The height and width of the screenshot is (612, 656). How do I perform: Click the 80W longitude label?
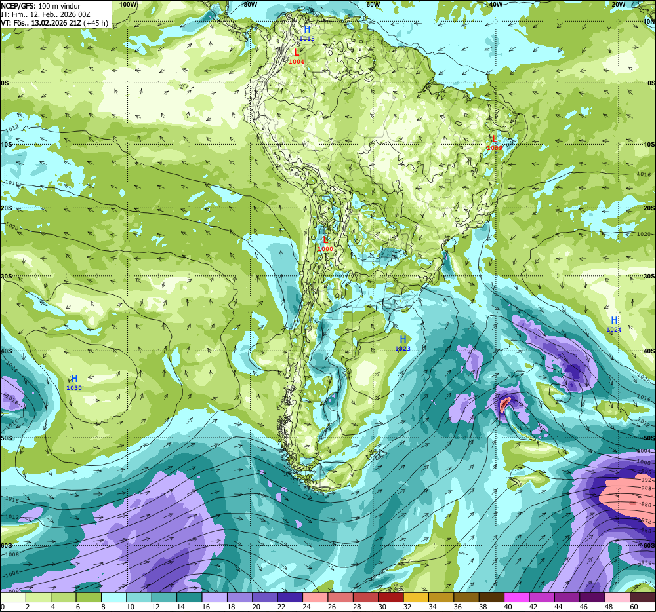pyautogui.click(x=250, y=4)
